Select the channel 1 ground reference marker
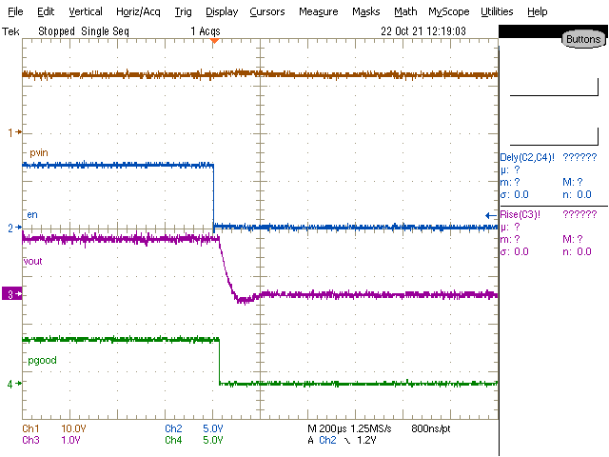609x457 pixels. point(15,132)
